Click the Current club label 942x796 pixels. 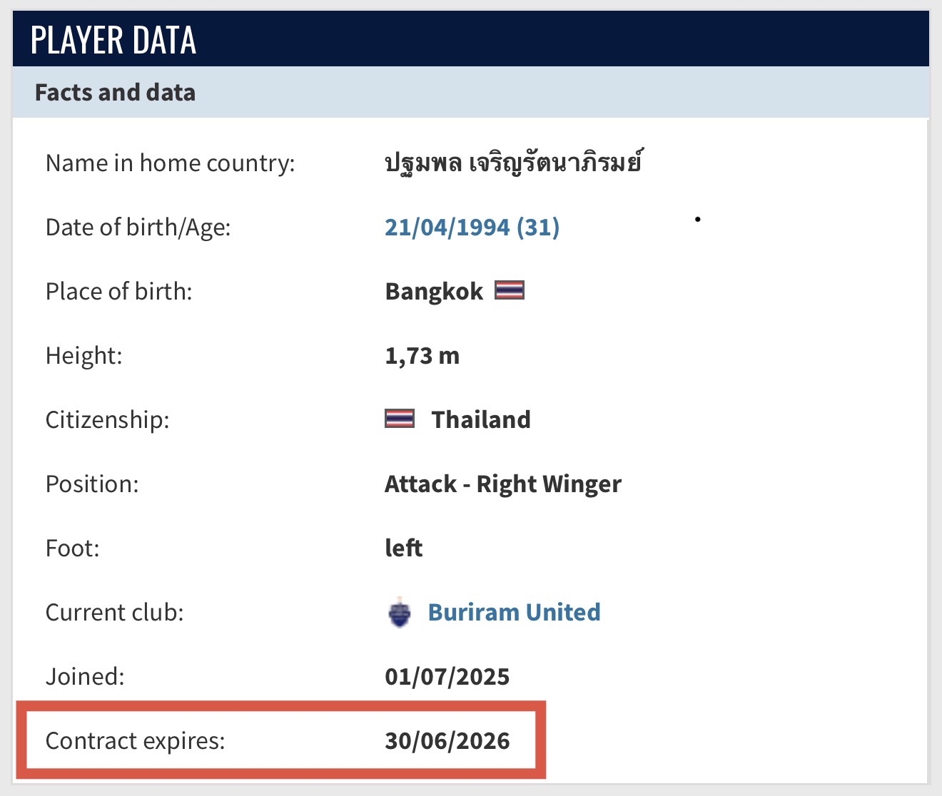114,613
